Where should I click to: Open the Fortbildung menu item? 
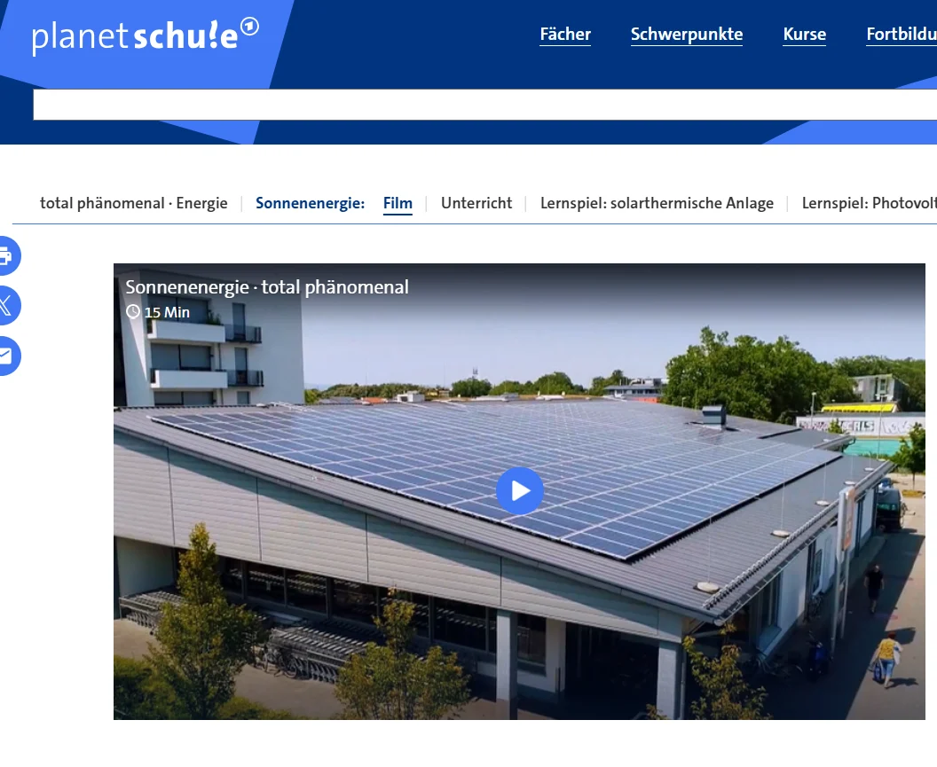[902, 35]
